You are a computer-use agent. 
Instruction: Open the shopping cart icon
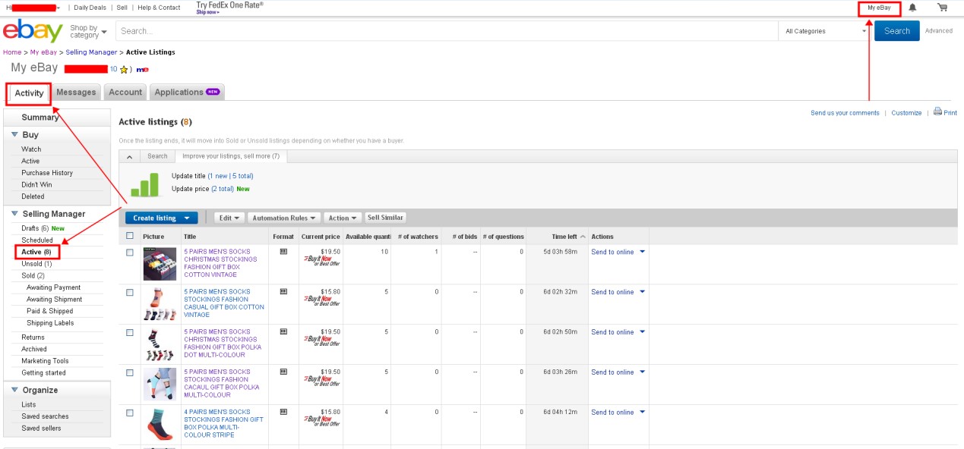[x=942, y=8]
